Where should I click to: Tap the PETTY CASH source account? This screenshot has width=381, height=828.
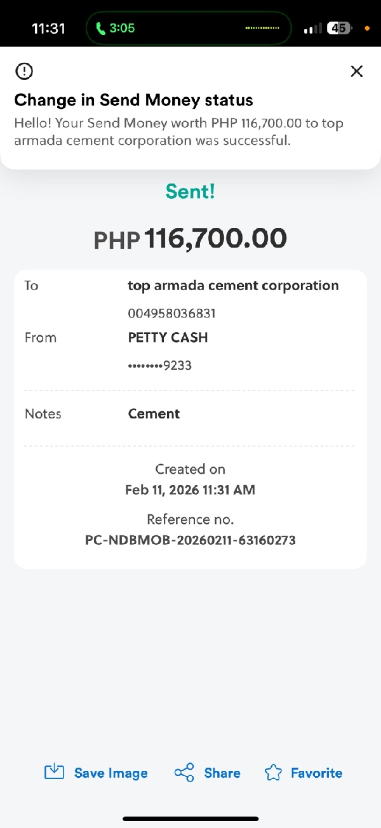pos(168,338)
